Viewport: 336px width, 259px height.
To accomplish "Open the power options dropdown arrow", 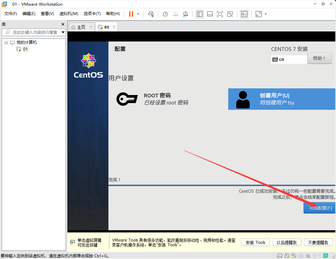I will click(138, 14).
